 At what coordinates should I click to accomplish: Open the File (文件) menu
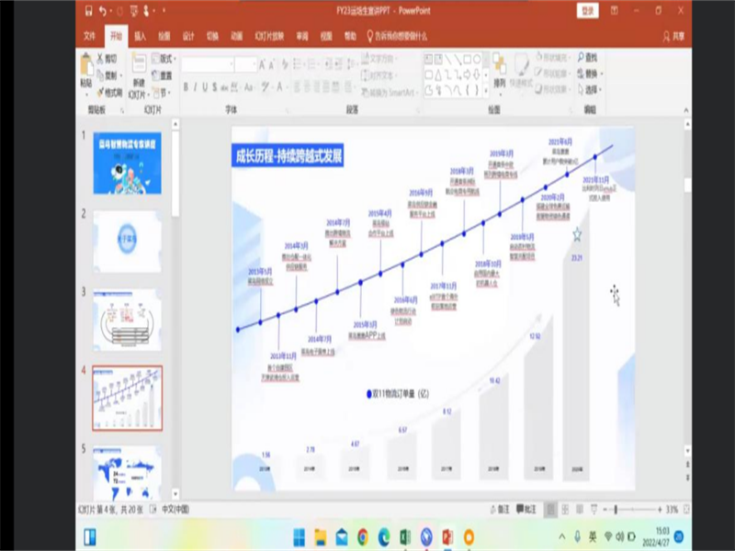[89, 37]
